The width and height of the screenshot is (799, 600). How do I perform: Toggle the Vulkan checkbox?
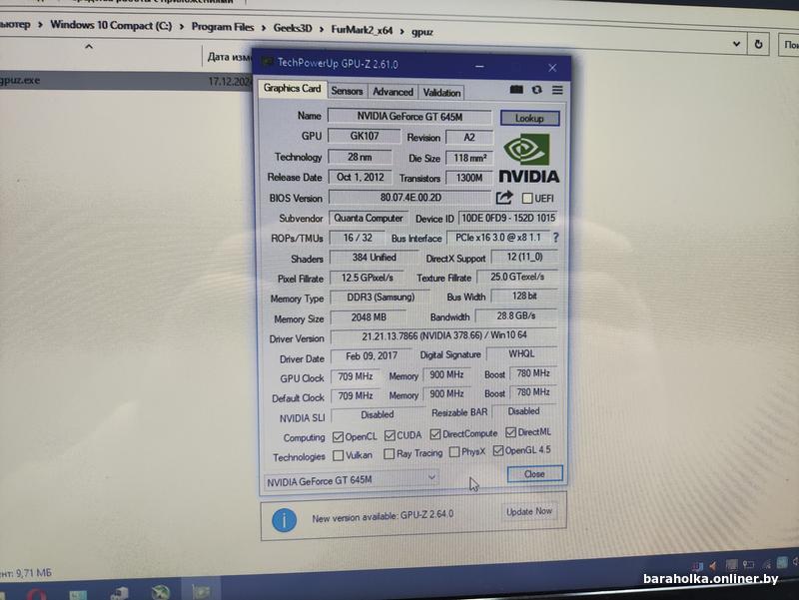338,455
